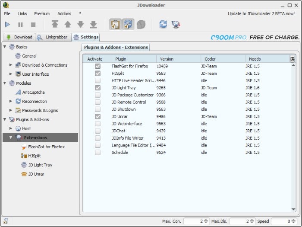Collapse the Modules tree section

(5, 83)
